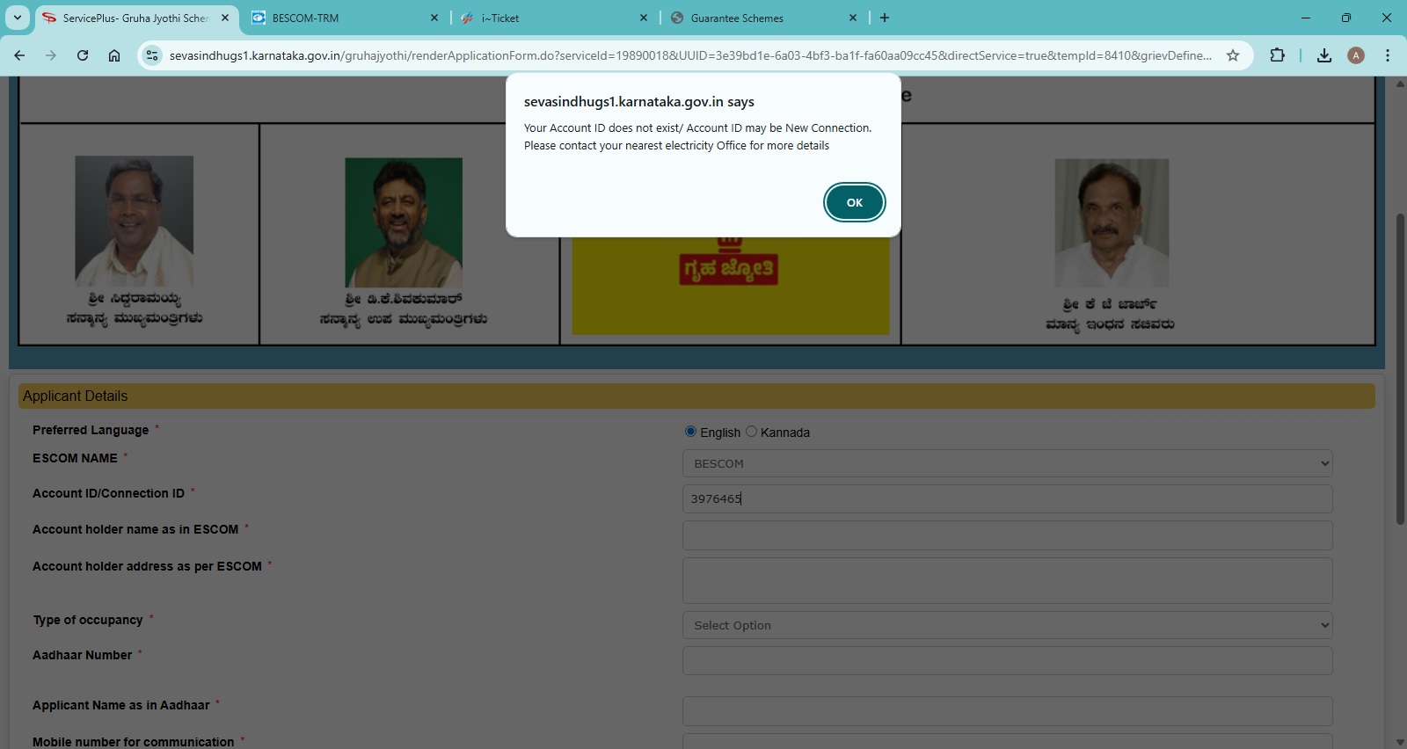1407x749 pixels.
Task: Click the Gruha Jyothi yellow logo banner
Action: click(731, 285)
